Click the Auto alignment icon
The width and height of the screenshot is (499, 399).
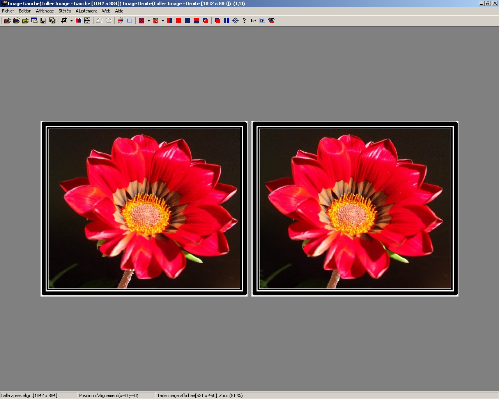(x=271, y=21)
